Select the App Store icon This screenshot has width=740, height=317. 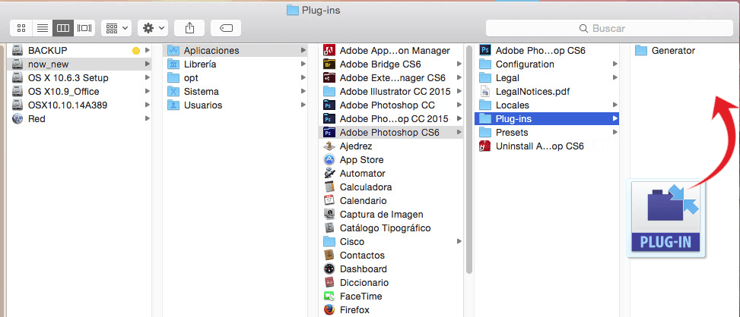[329, 160]
